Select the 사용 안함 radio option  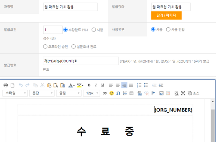168,30
